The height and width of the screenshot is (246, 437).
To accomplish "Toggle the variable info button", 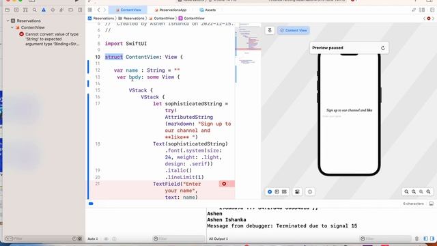I will [x=114, y=238].
